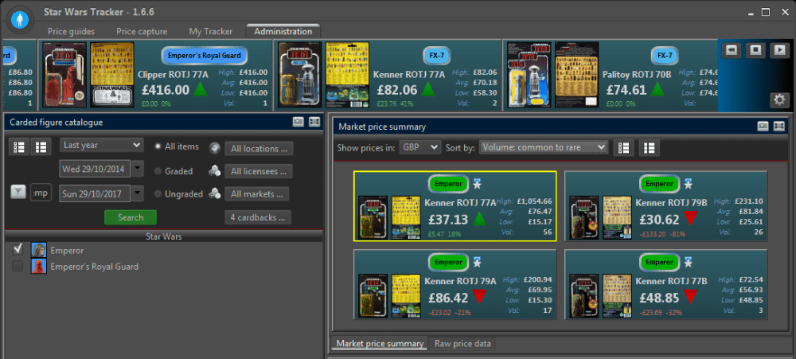This screenshot has height=359, width=796.
Task: Click FX-7 label on Palitoy ROTJ 70B ticker
Action: [x=665, y=56]
